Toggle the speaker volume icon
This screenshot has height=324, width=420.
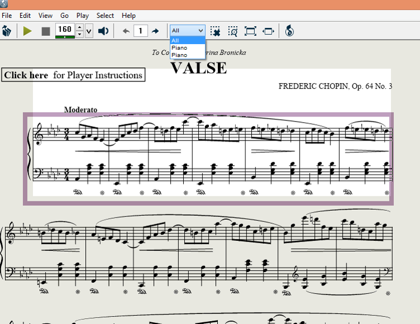click(x=103, y=31)
